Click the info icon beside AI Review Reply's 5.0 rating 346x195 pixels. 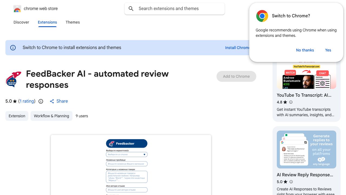(x=291, y=182)
